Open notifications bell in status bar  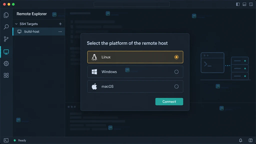tap(240, 140)
